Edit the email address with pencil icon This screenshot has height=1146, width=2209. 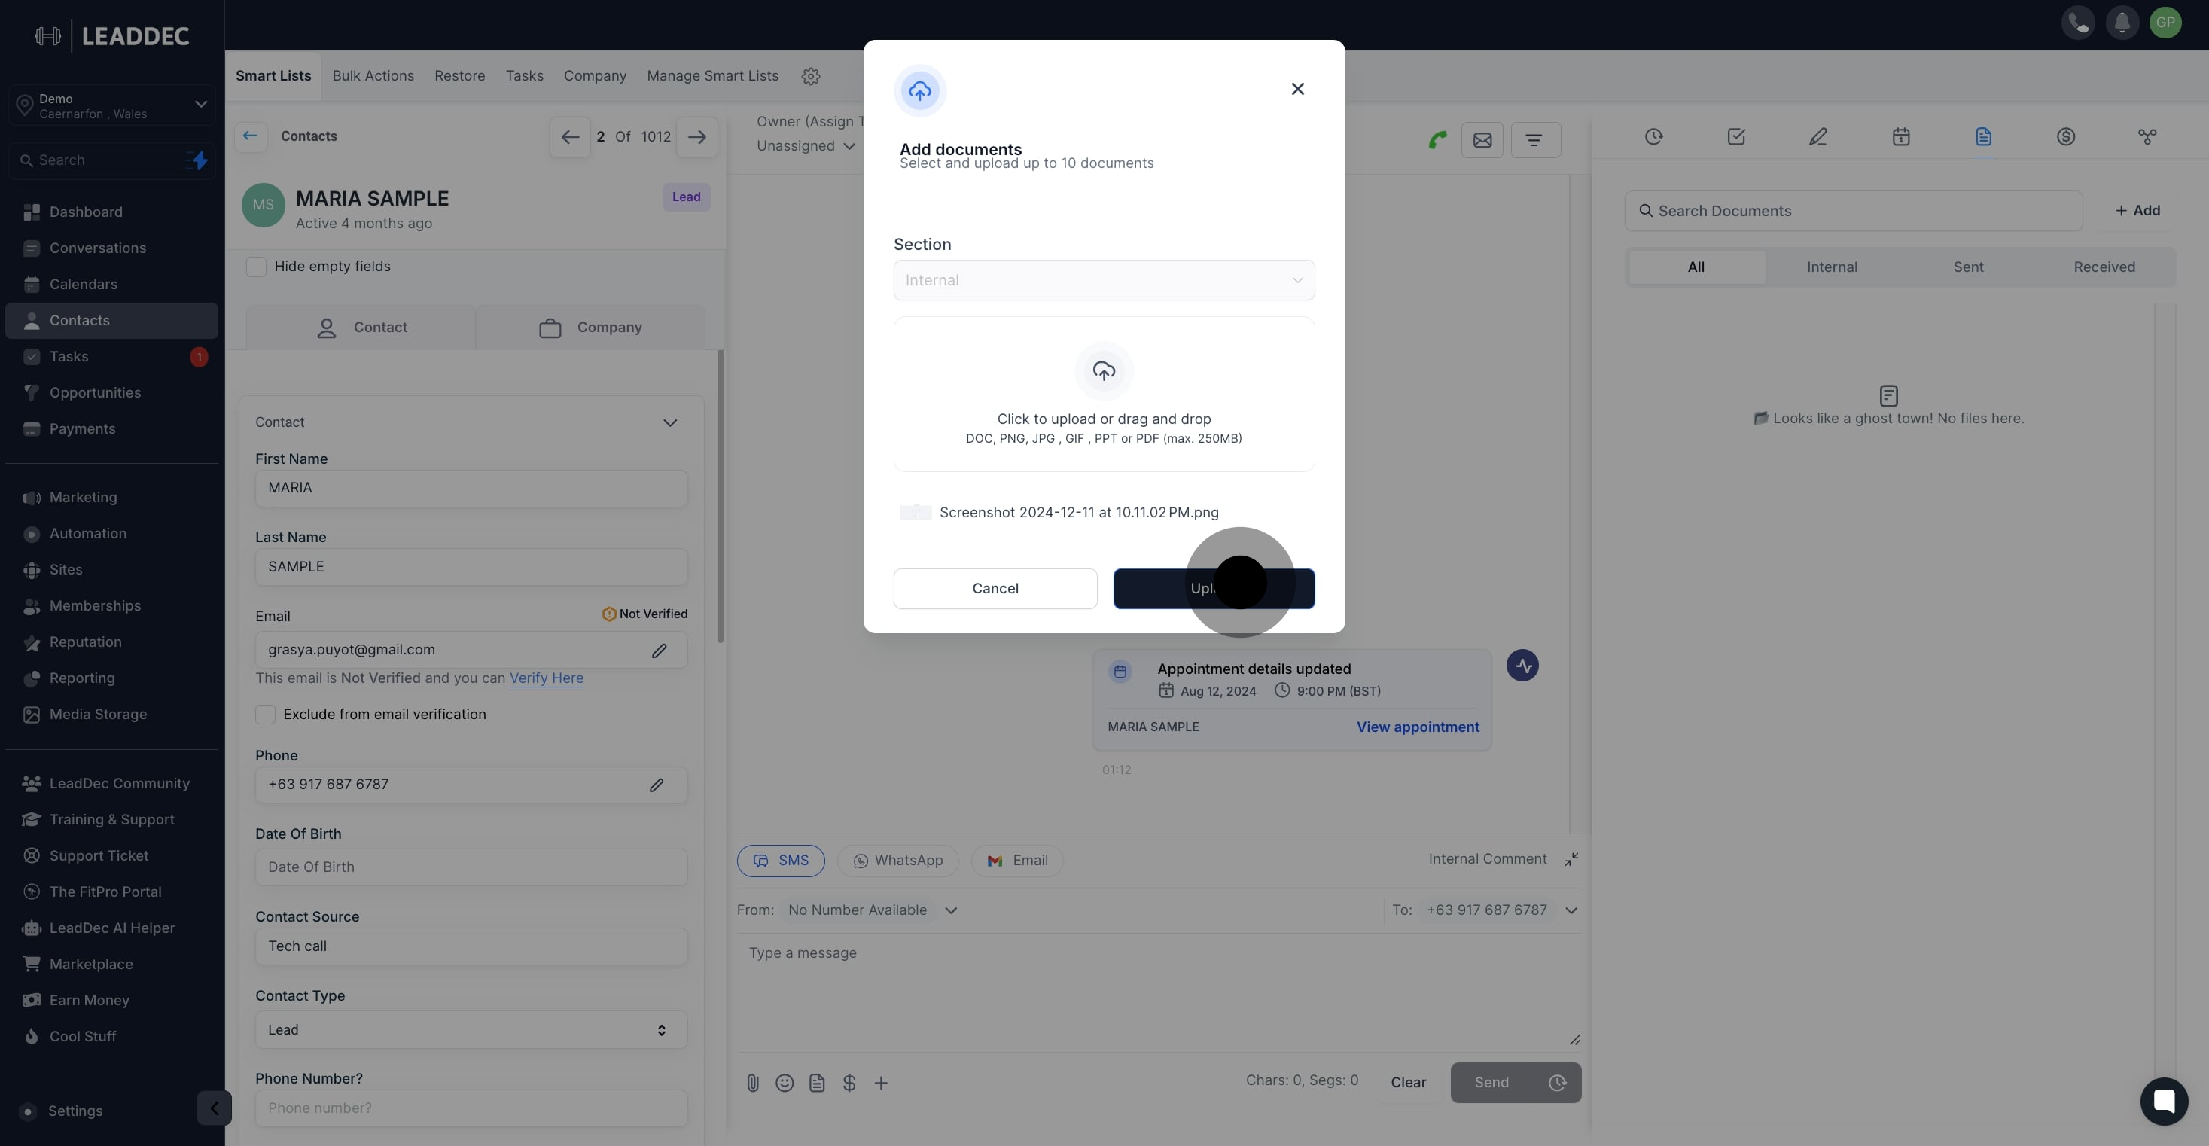coord(659,651)
